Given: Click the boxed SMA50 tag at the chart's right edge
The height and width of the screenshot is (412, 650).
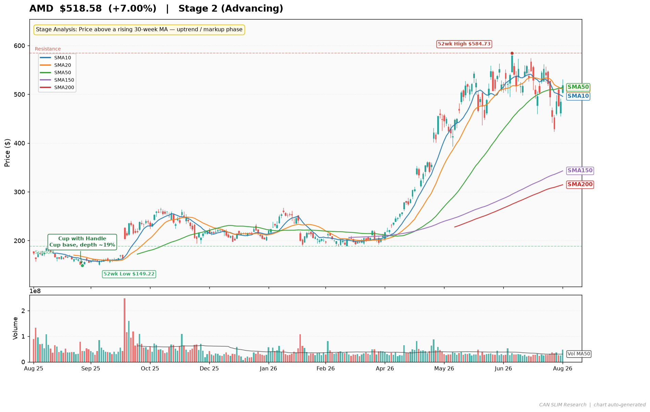Looking at the screenshot, I should [578, 87].
